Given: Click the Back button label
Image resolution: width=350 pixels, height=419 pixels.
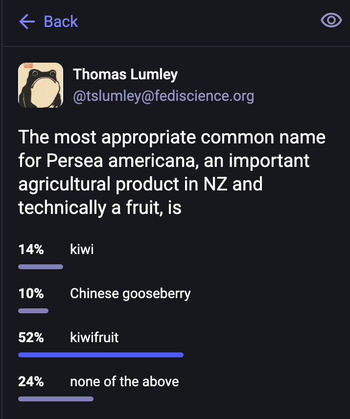Looking at the screenshot, I should pyautogui.click(x=61, y=22).
